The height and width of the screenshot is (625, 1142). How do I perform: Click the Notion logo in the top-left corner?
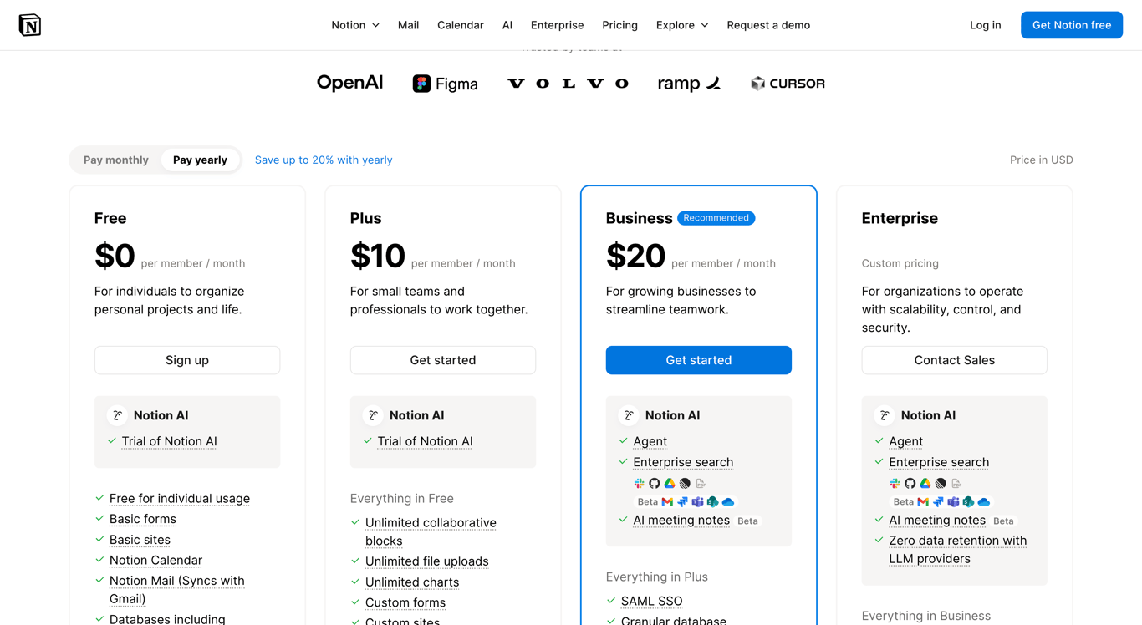coord(29,25)
